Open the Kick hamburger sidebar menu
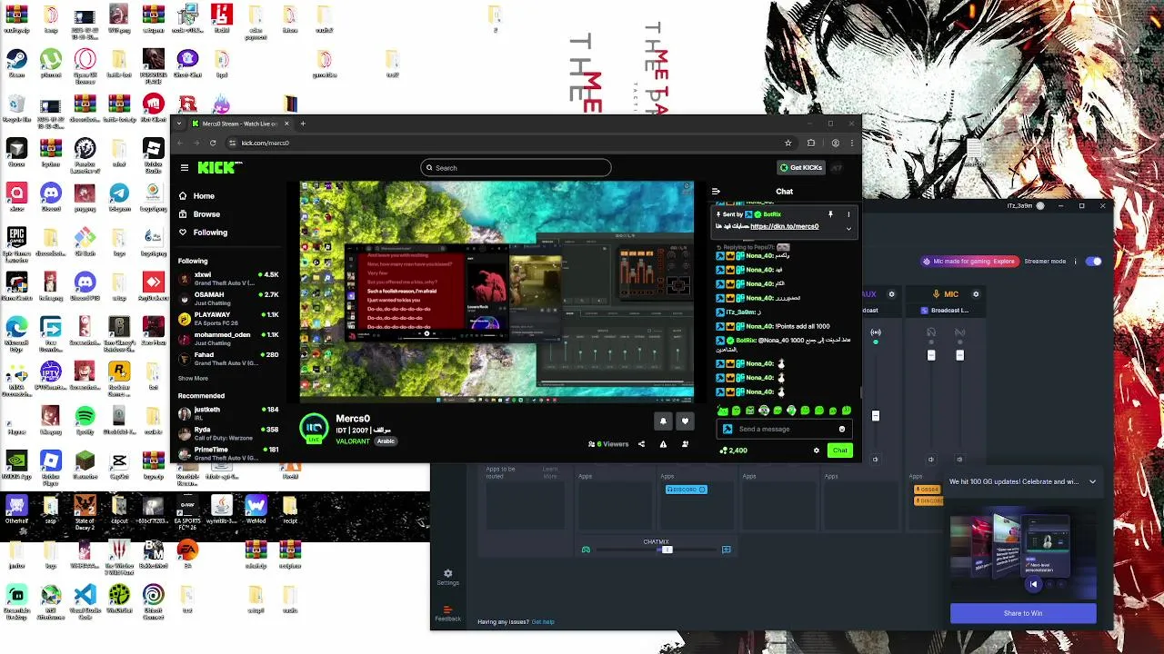 pos(185,167)
